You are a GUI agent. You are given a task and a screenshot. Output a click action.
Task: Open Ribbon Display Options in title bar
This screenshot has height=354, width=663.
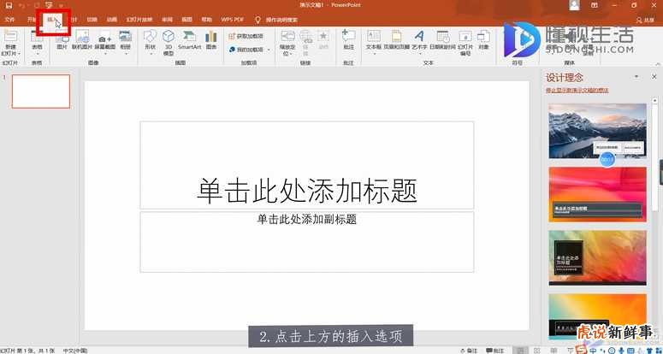[595, 5]
